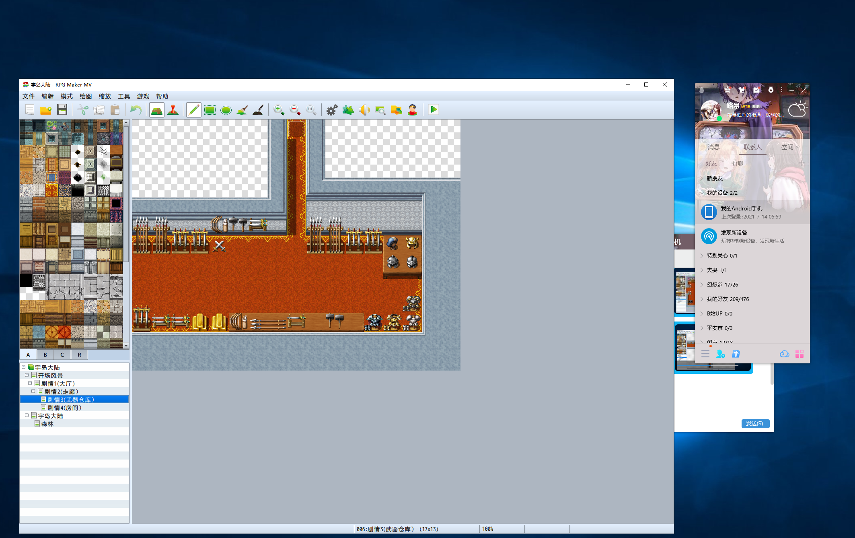The width and height of the screenshot is (855, 538).
Task: Pick the black tile in palette
Action: point(26,280)
